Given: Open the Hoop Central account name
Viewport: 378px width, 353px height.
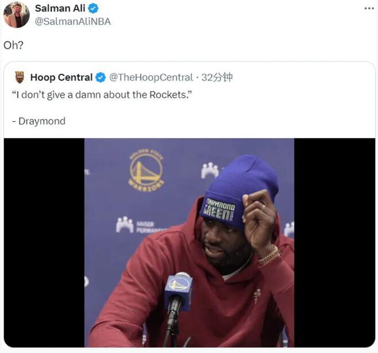Looking at the screenshot, I should tap(61, 77).
